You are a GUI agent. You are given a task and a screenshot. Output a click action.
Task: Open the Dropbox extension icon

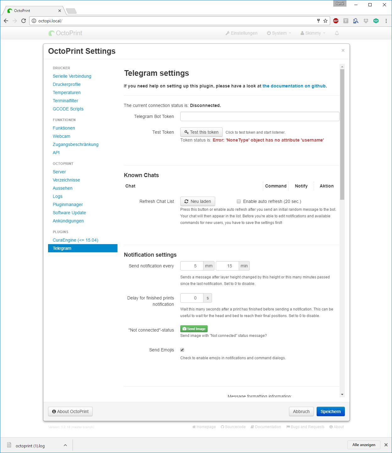click(x=366, y=21)
